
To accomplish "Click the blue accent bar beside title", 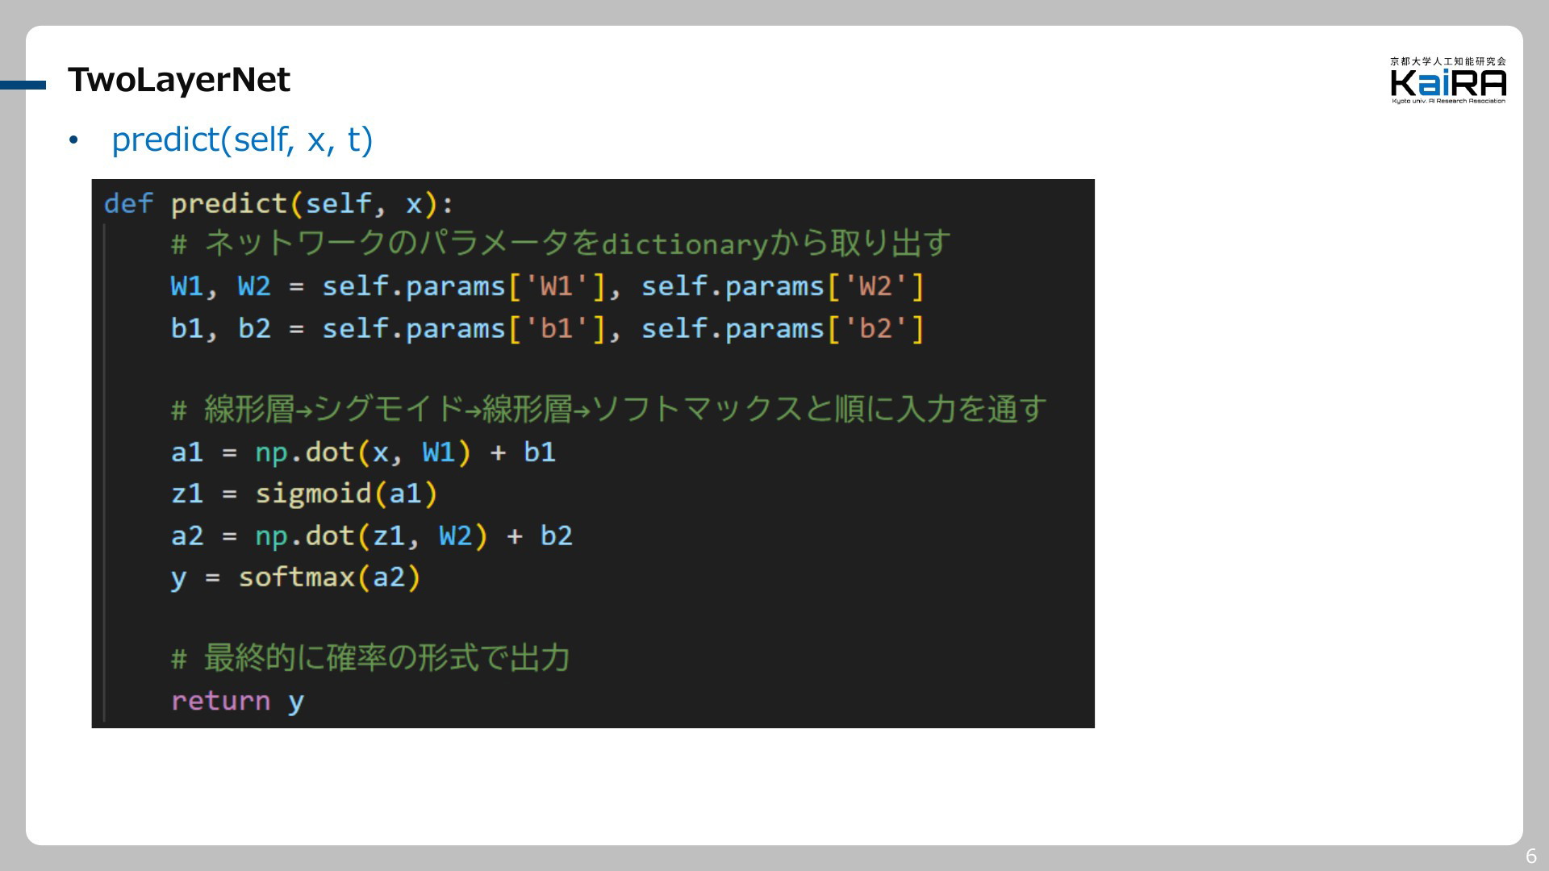I will pyautogui.click(x=23, y=85).
